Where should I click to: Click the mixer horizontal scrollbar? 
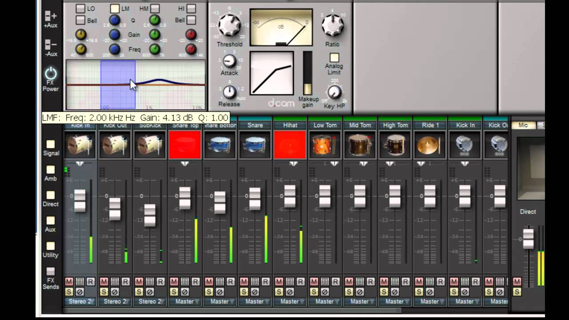(233, 311)
